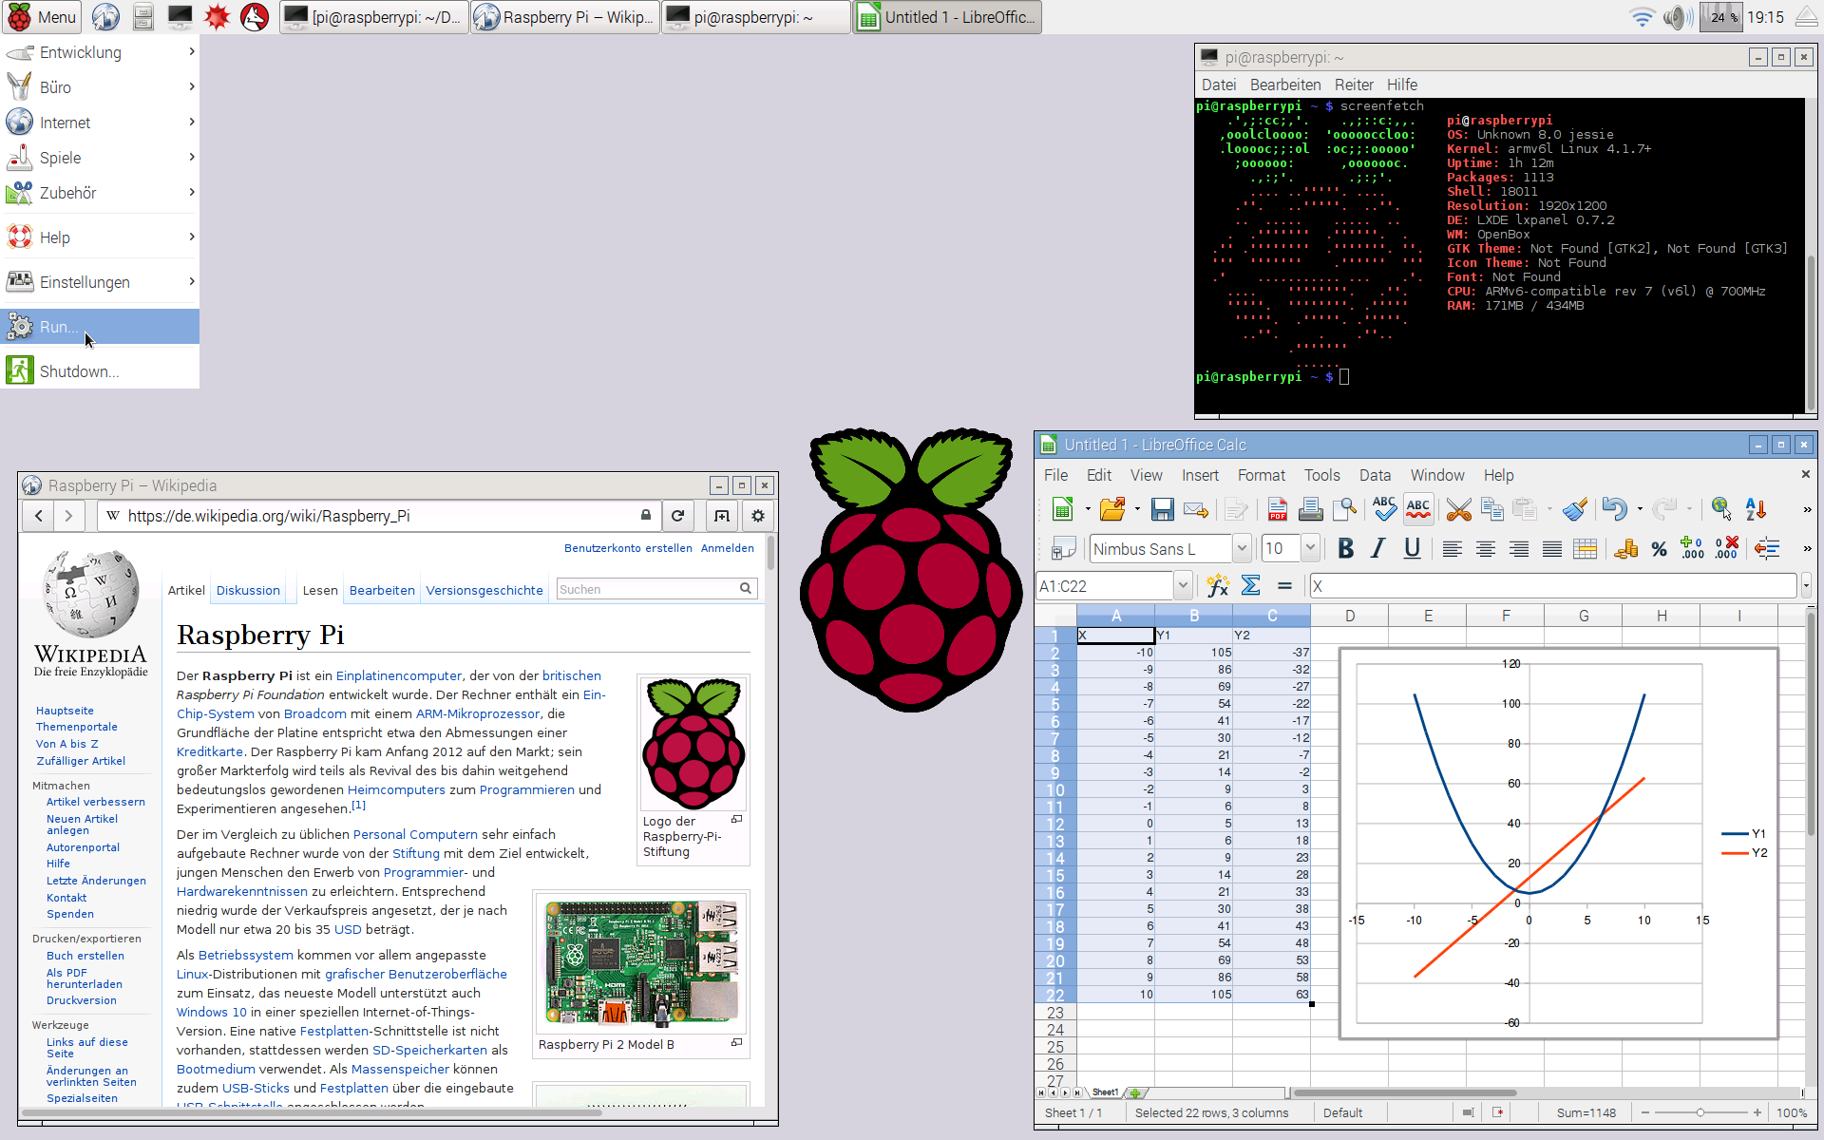The height and width of the screenshot is (1140, 1824).
Task: Toggle bold formatting
Action: coord(1345,549)
